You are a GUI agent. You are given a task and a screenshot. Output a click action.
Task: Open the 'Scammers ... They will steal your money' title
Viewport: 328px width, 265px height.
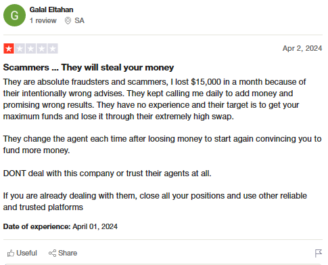pos(89,67)
